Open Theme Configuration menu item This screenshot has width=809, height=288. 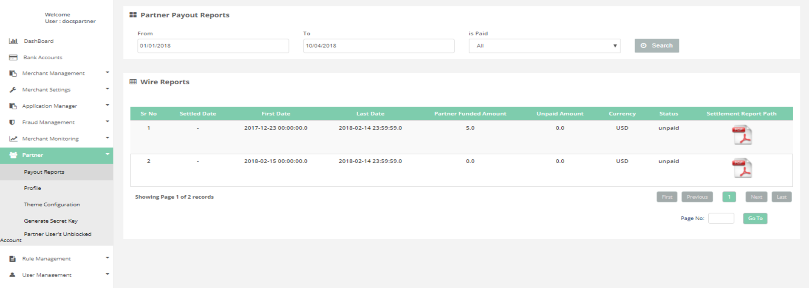coord(52,205)
